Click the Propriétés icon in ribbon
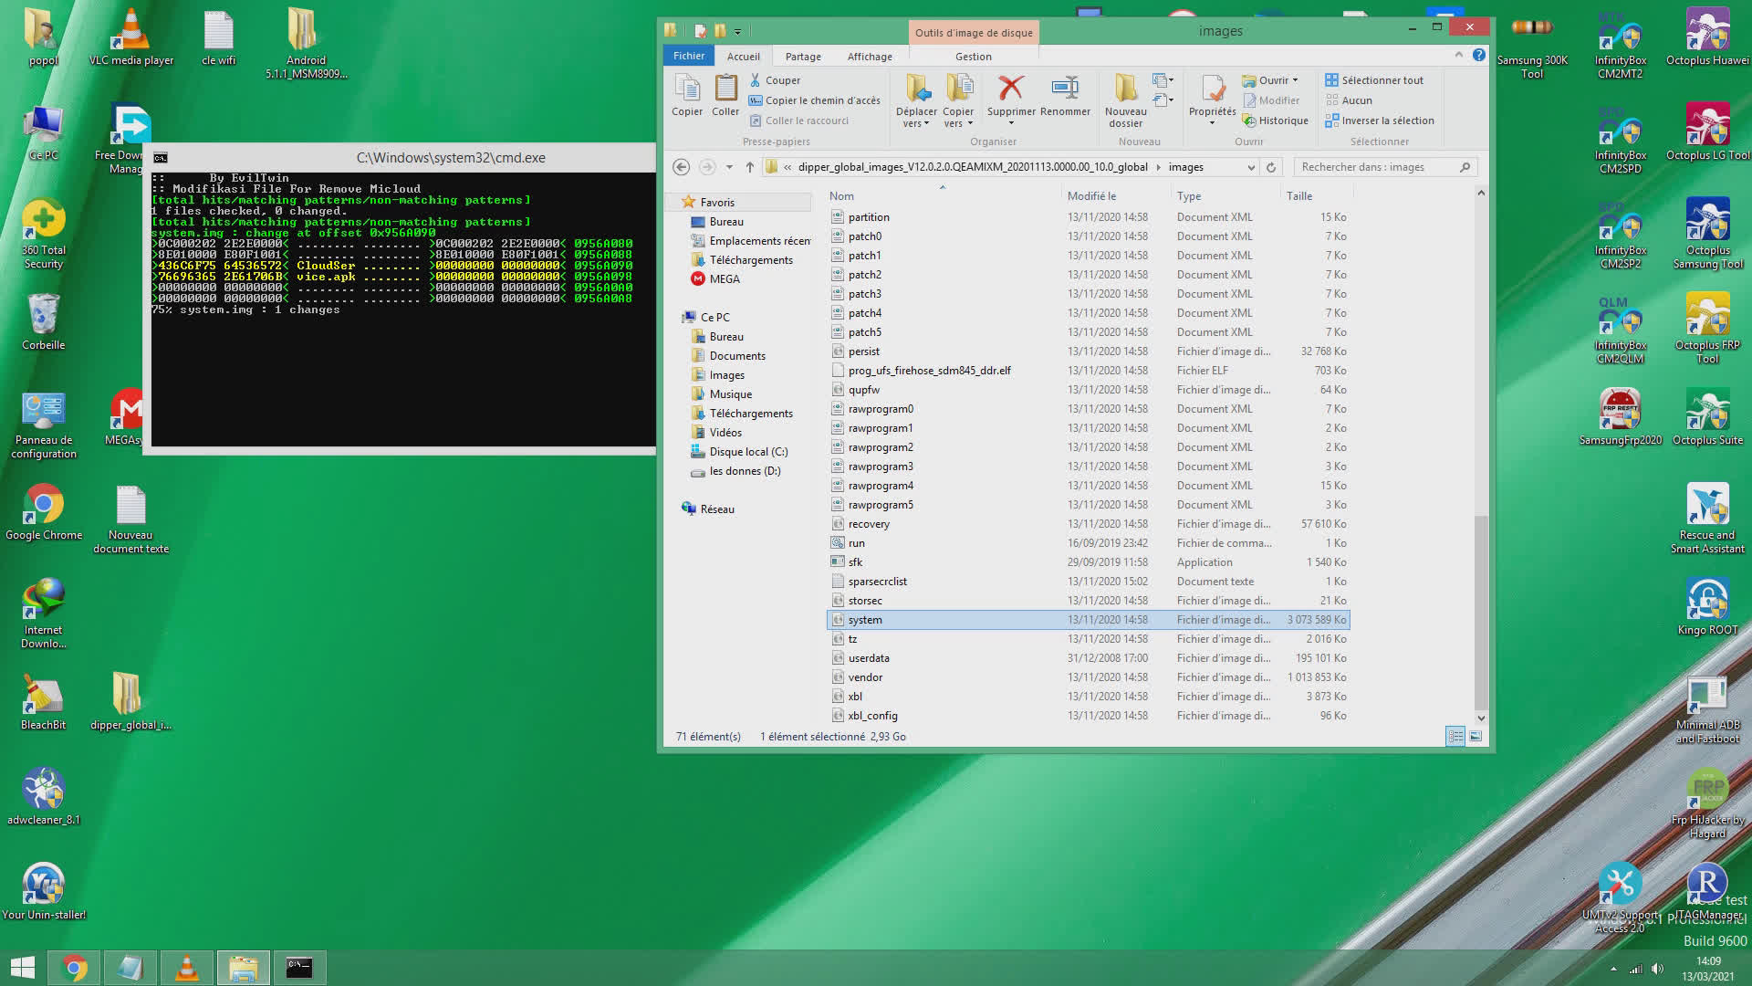The image size is (1752, 986). coord(1212,89)
